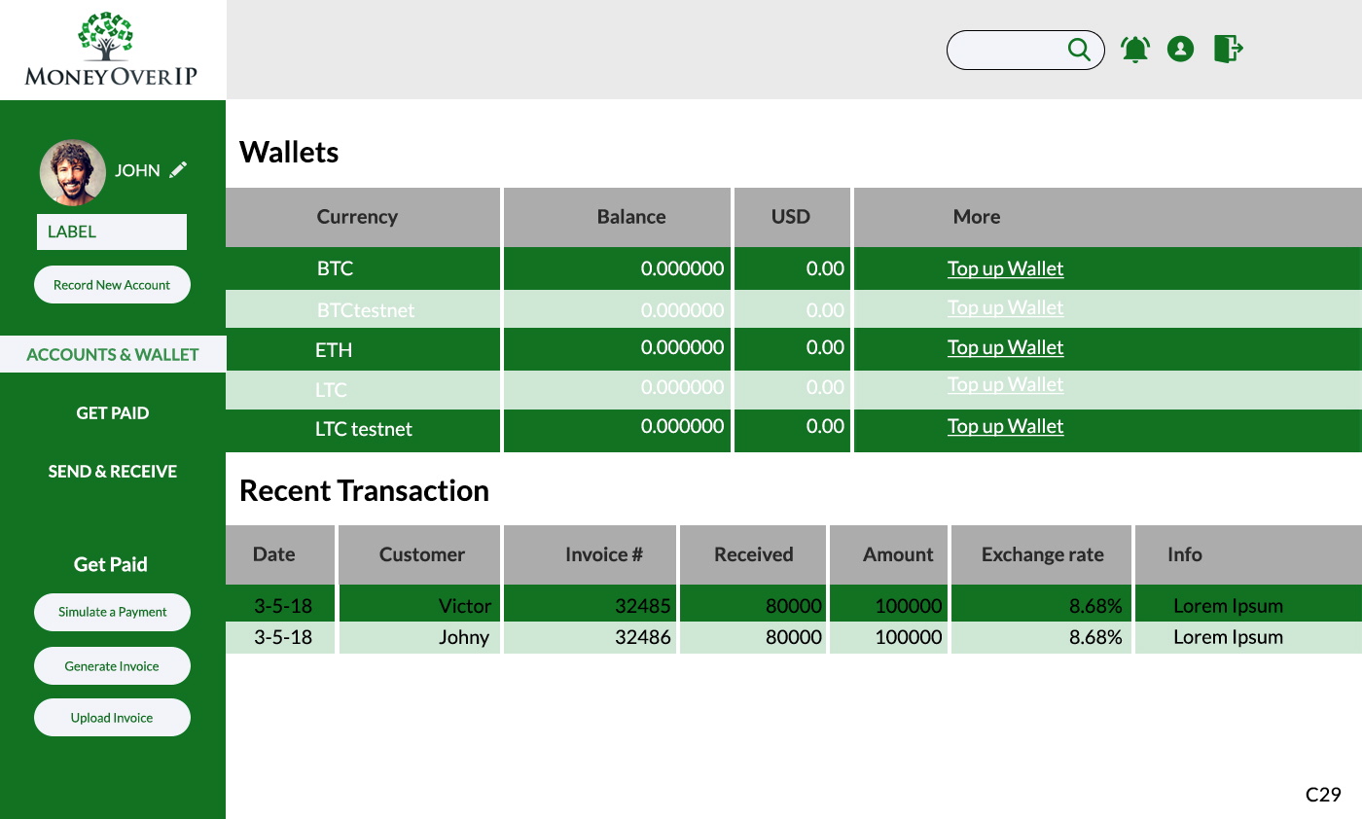Select Victor's transaction row, invoice 32485
This screenshot has width=1362, height=819.
click(642, 605)
